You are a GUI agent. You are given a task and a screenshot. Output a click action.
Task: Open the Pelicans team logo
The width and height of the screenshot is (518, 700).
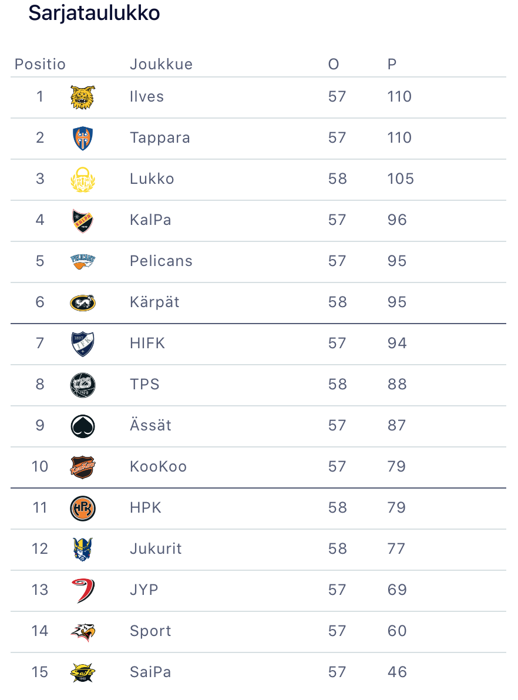(x=82, y=261)
